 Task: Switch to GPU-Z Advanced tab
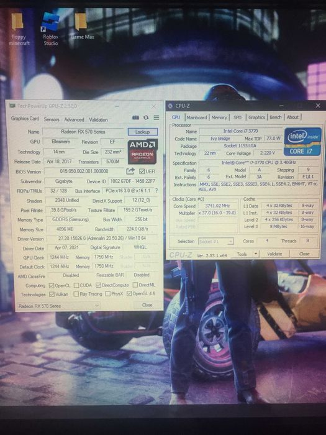click(x=74, y=119)
